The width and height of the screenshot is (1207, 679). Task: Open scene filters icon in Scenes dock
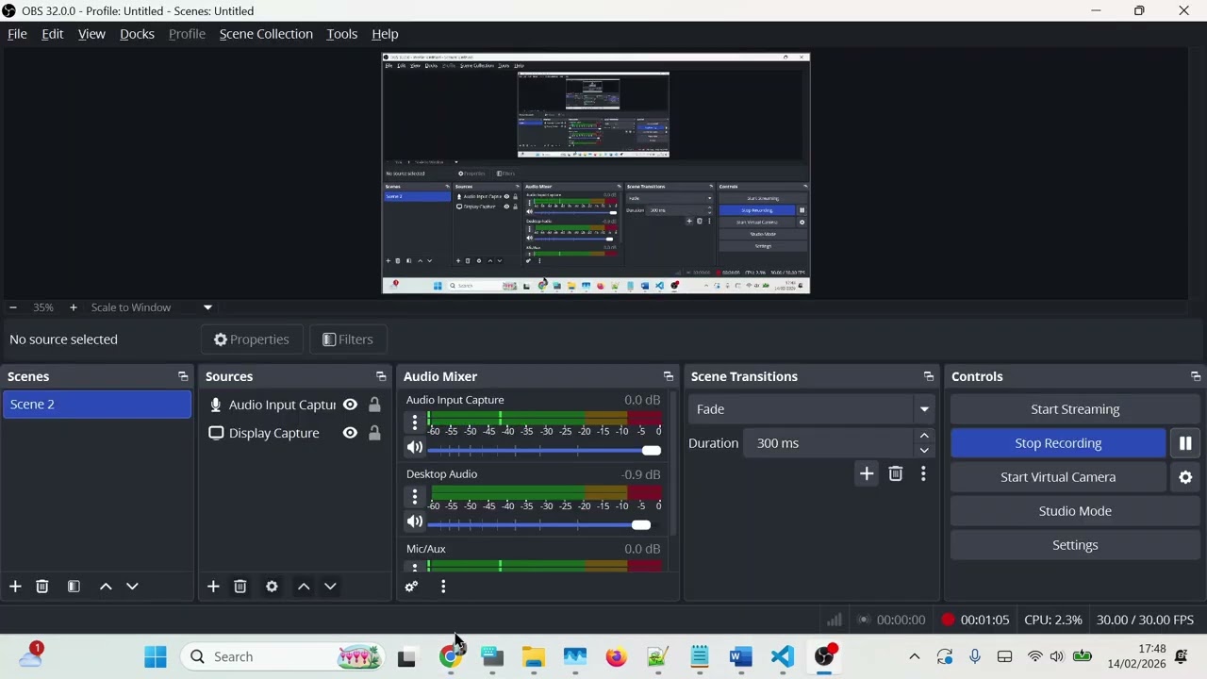click(74, 587)
